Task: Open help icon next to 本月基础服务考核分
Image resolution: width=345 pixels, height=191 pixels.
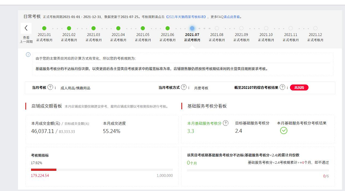Action: tap(226, 123)
